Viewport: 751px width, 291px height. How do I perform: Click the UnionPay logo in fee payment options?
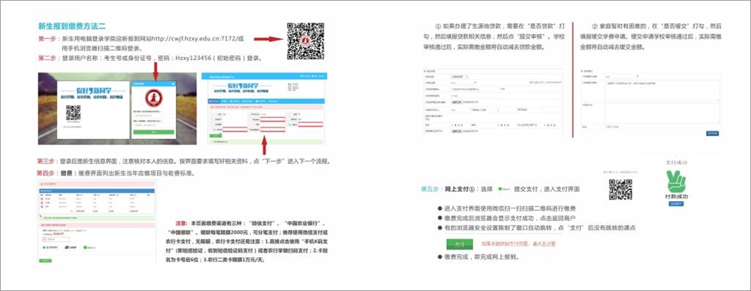pos(71,247)
